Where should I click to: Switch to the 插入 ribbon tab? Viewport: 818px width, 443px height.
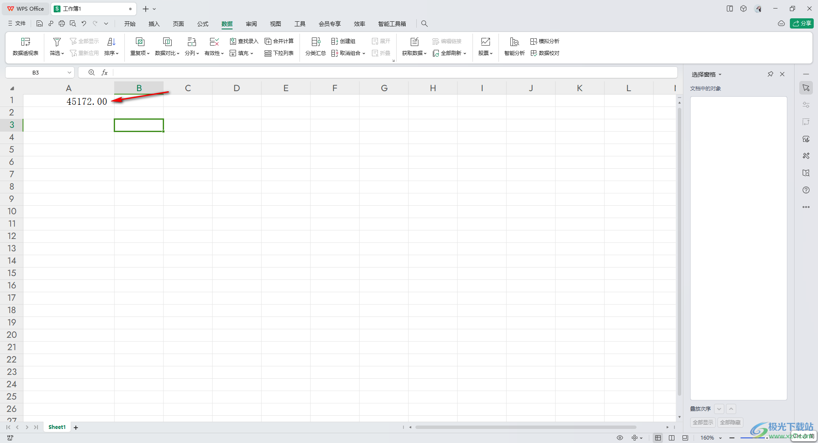[x=154, y=24]
